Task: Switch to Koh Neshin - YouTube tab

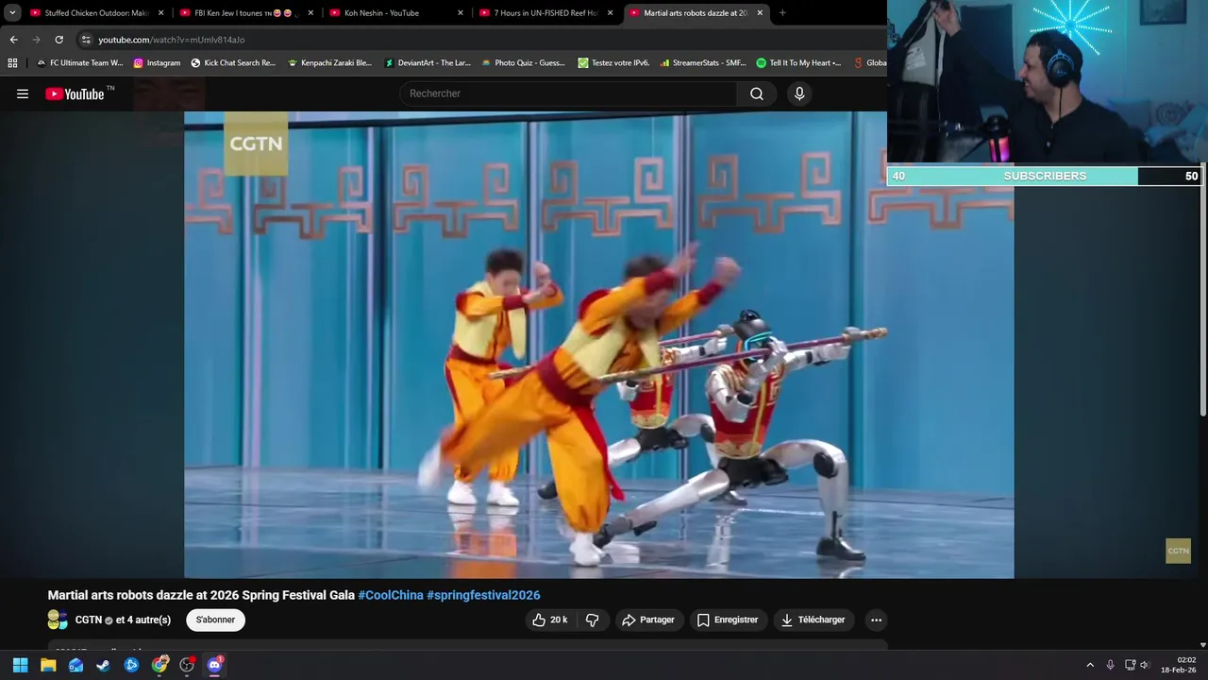Action: 394,13
